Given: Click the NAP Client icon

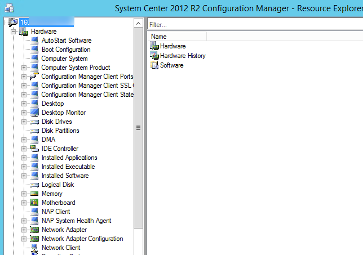Looking at the screenshot, I should (34, 212).
